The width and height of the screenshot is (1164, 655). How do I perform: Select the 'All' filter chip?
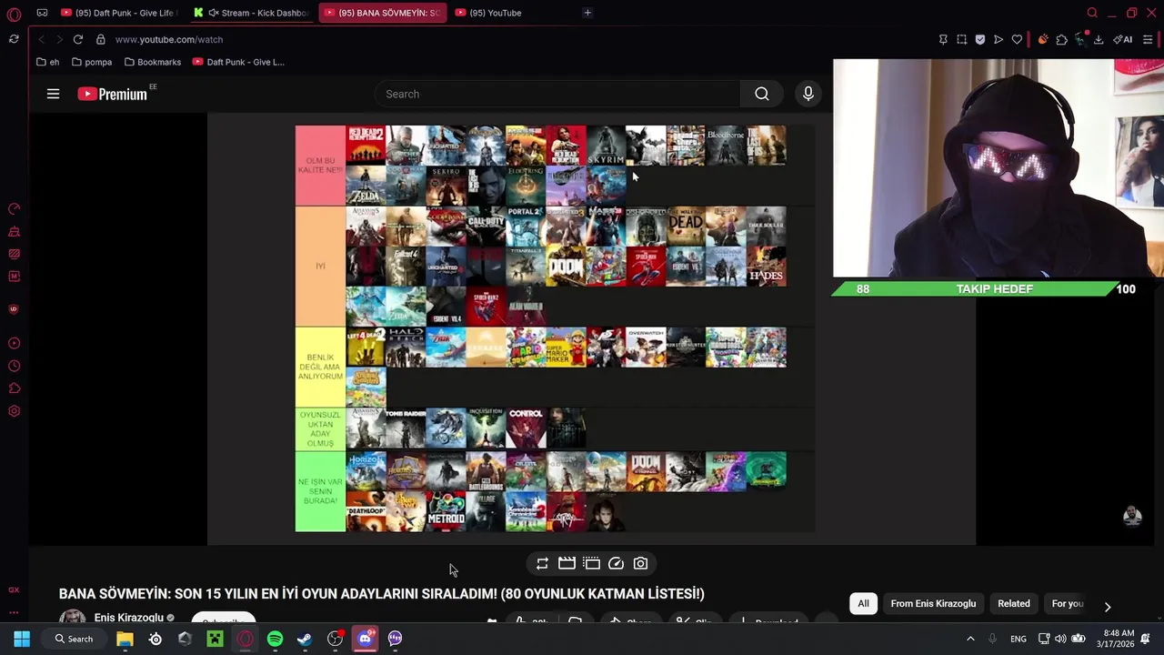point(863,603)
